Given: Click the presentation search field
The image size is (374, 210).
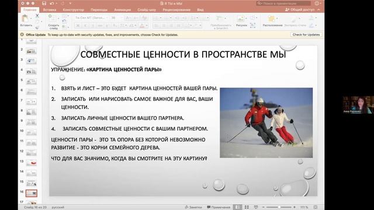Looking at the screenshot, I should point(283,3).
